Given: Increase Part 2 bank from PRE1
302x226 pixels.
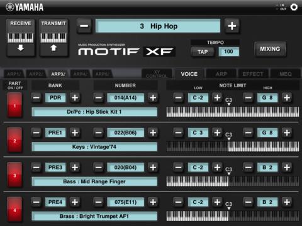Looking at the screenshot, I should (x=75, y=132).
